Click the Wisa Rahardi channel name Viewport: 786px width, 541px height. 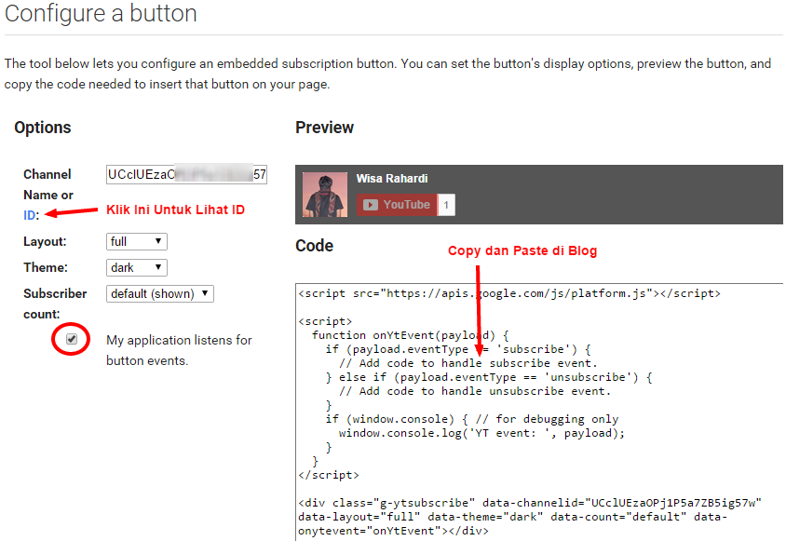tap(392, 179)
